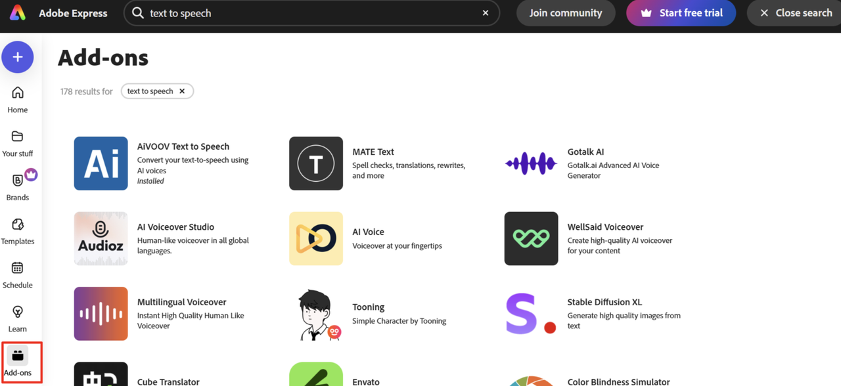Click the magnifier icon in search bar
The image size is (841, 386).
(x=137, y=13)
